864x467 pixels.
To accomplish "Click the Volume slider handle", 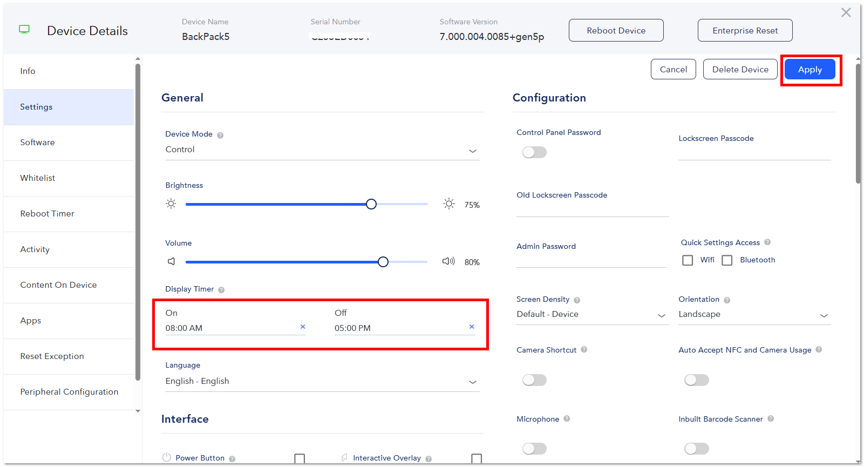I will (383, 262).
